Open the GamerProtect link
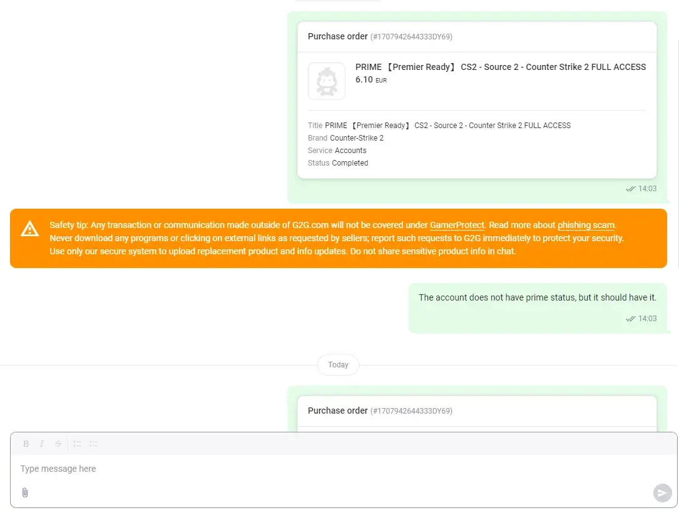 457,226
